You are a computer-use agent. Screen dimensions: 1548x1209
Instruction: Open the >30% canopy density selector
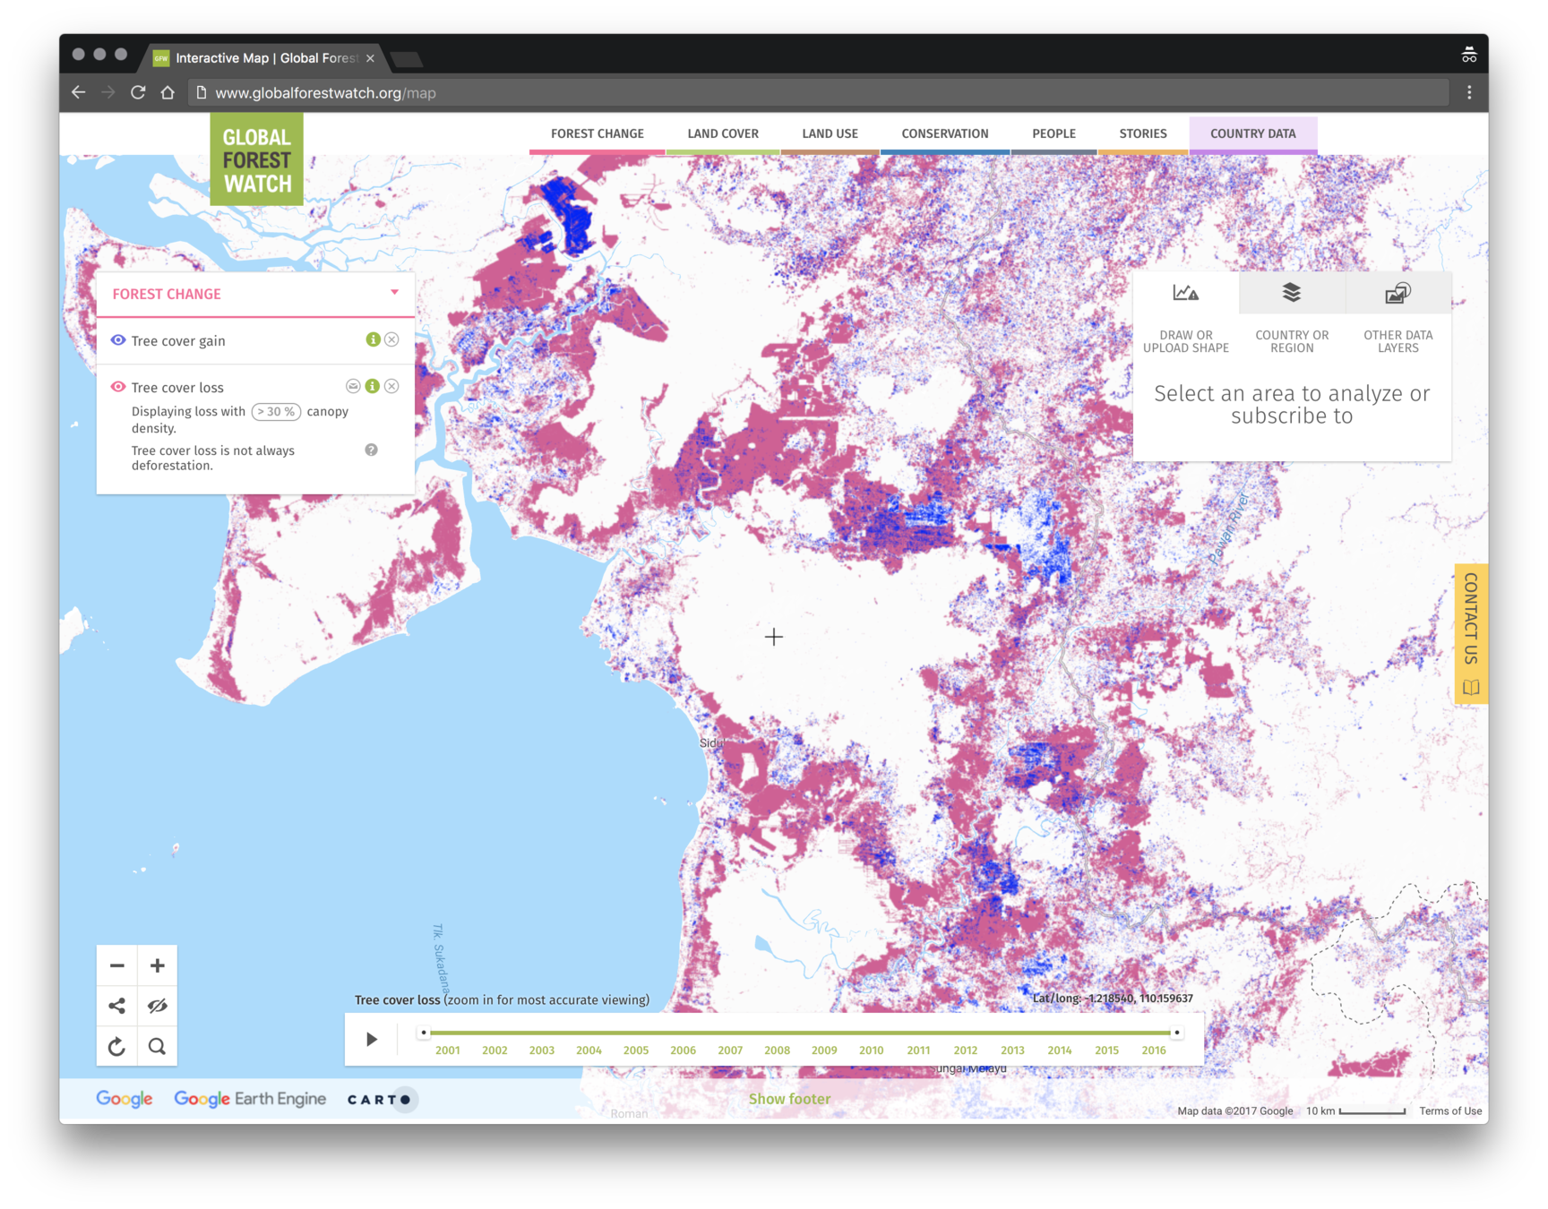276,412
